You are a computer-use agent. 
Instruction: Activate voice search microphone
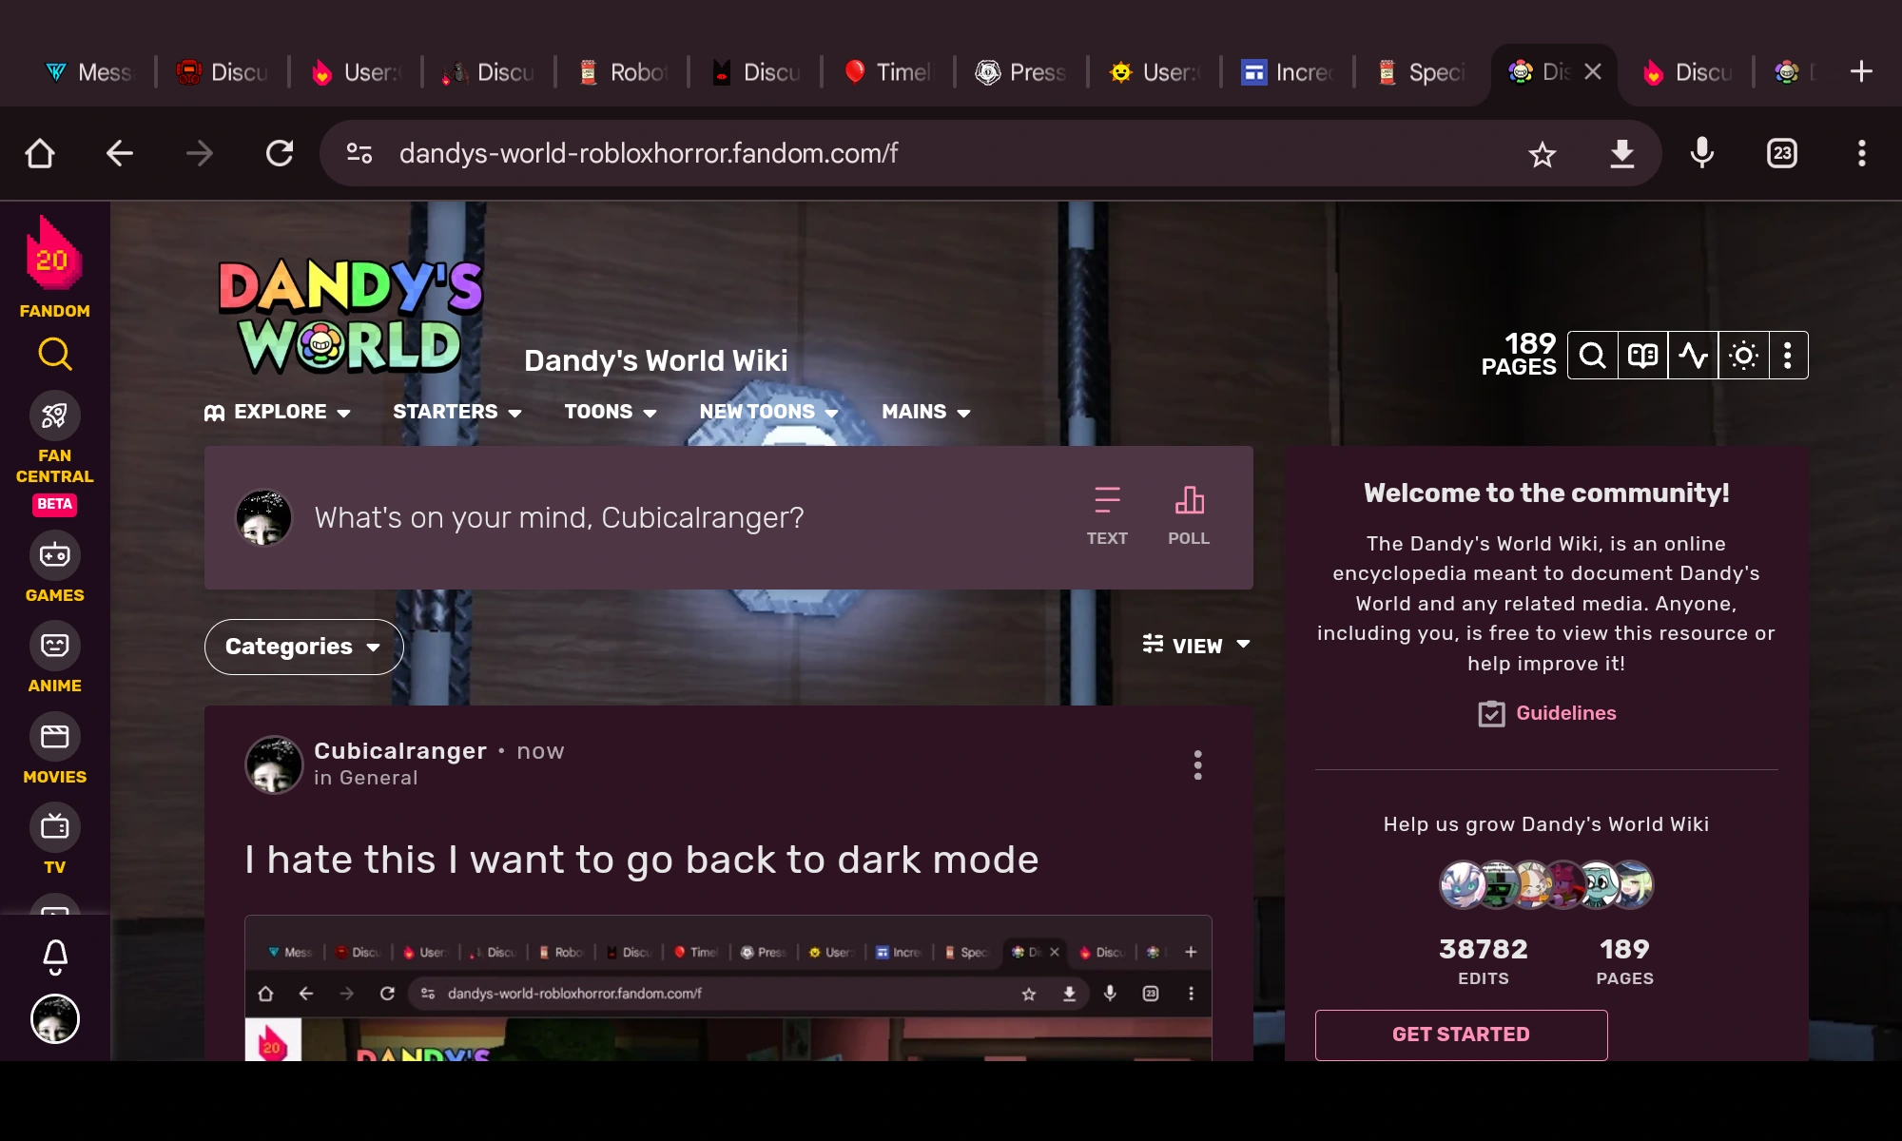[1701, 153]
